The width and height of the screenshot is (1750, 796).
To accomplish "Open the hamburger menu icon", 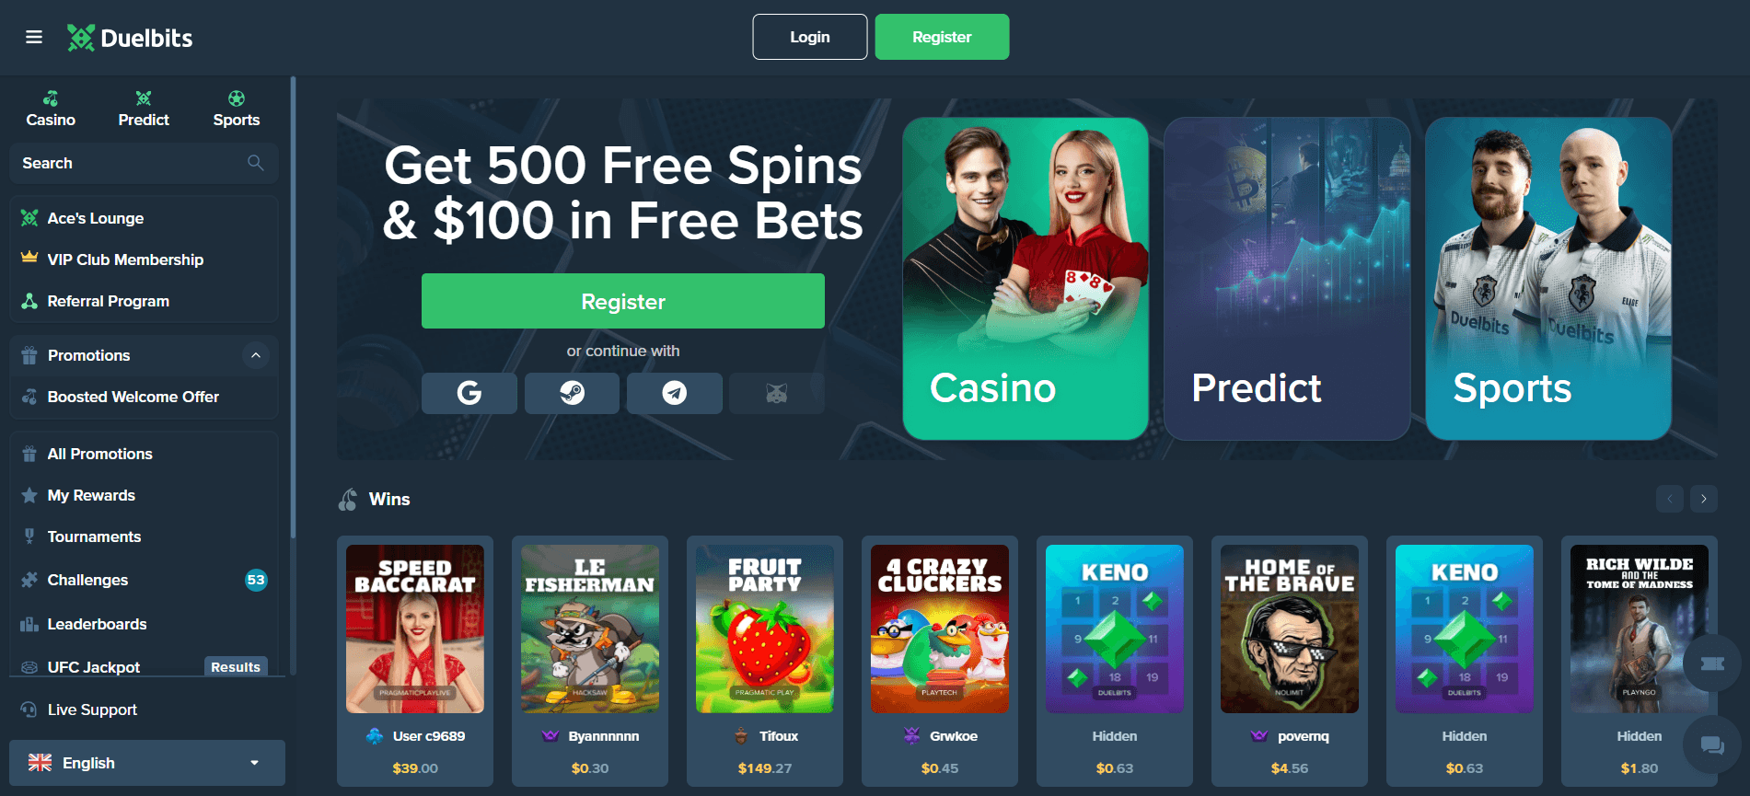I will (x=34, y=37).
